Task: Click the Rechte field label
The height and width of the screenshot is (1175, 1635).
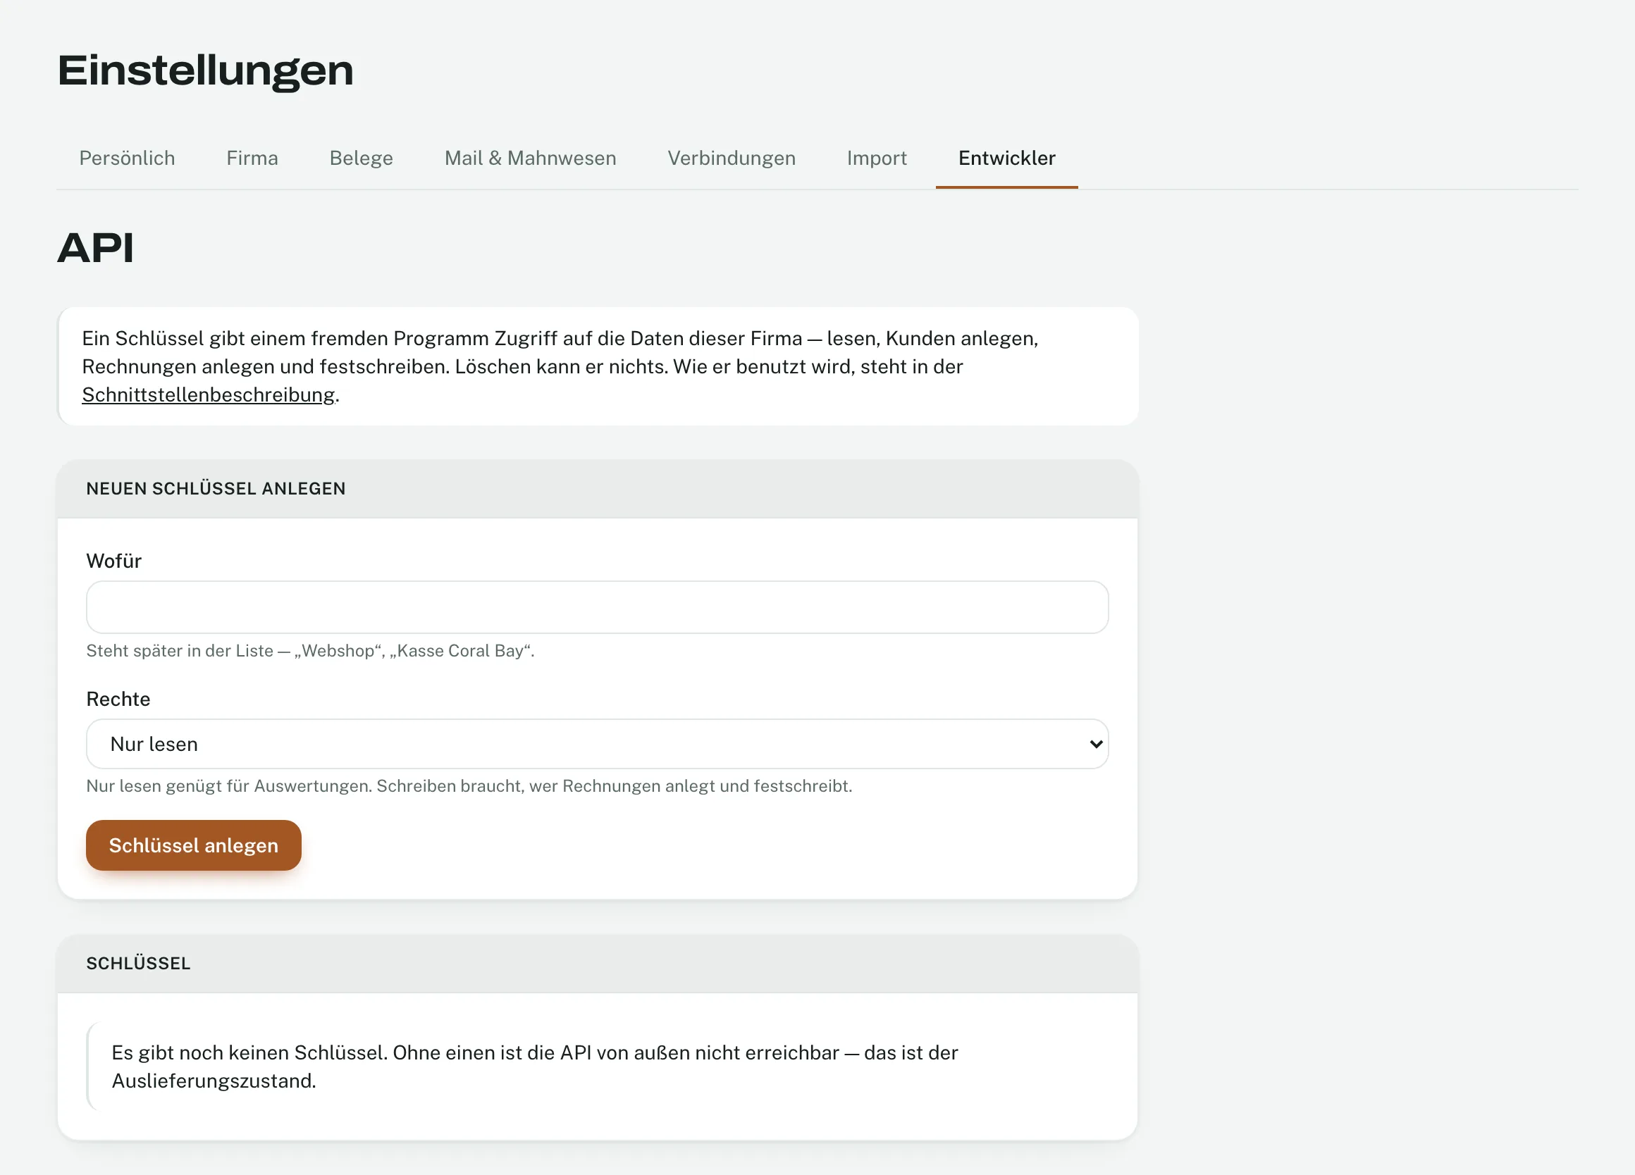Action: point(118,699)
